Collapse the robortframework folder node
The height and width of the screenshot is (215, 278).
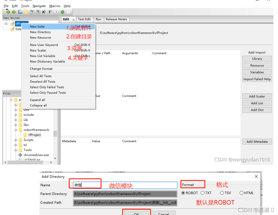click(x=16, y=130)
